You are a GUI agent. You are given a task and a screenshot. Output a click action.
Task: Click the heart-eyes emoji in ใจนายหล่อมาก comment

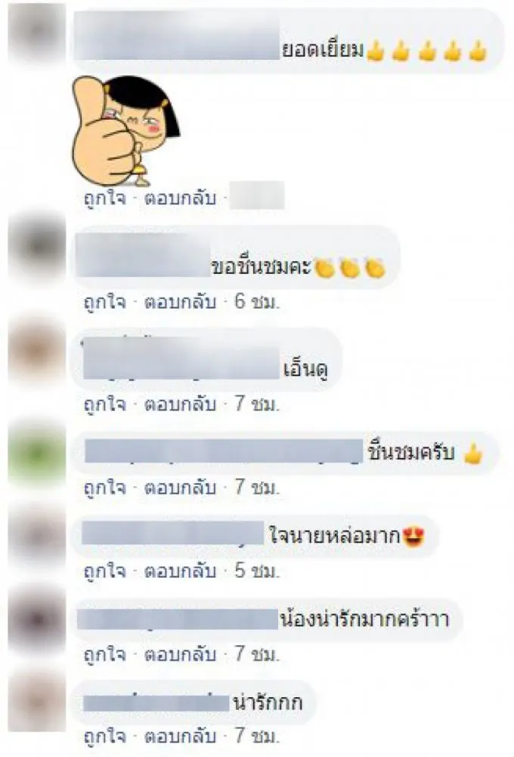(x=413, y=537)
